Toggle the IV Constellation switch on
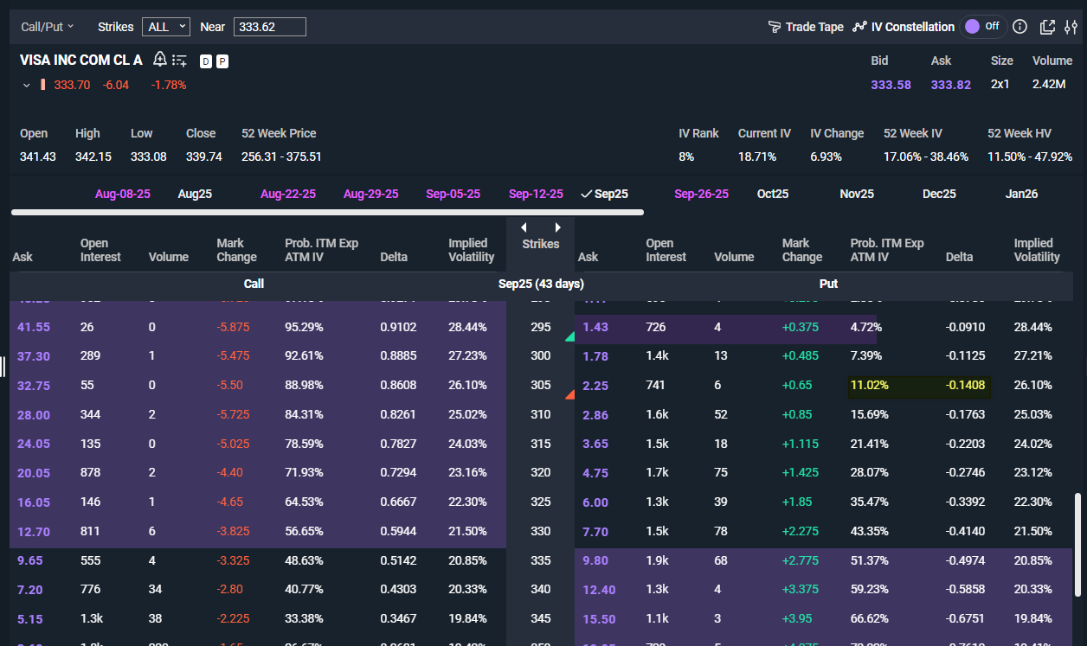Viewport: 1087px width, 646px height. [982, 26]
